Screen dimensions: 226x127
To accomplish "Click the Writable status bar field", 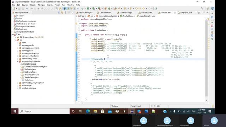I will [x=115, y=106].
